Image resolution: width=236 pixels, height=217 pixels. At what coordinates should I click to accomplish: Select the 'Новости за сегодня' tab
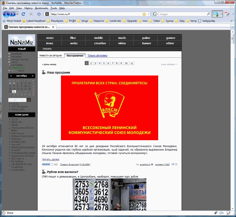[51, 55]
